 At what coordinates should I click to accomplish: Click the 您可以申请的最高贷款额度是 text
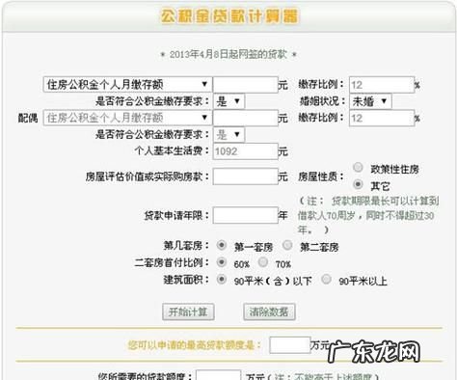195,345
